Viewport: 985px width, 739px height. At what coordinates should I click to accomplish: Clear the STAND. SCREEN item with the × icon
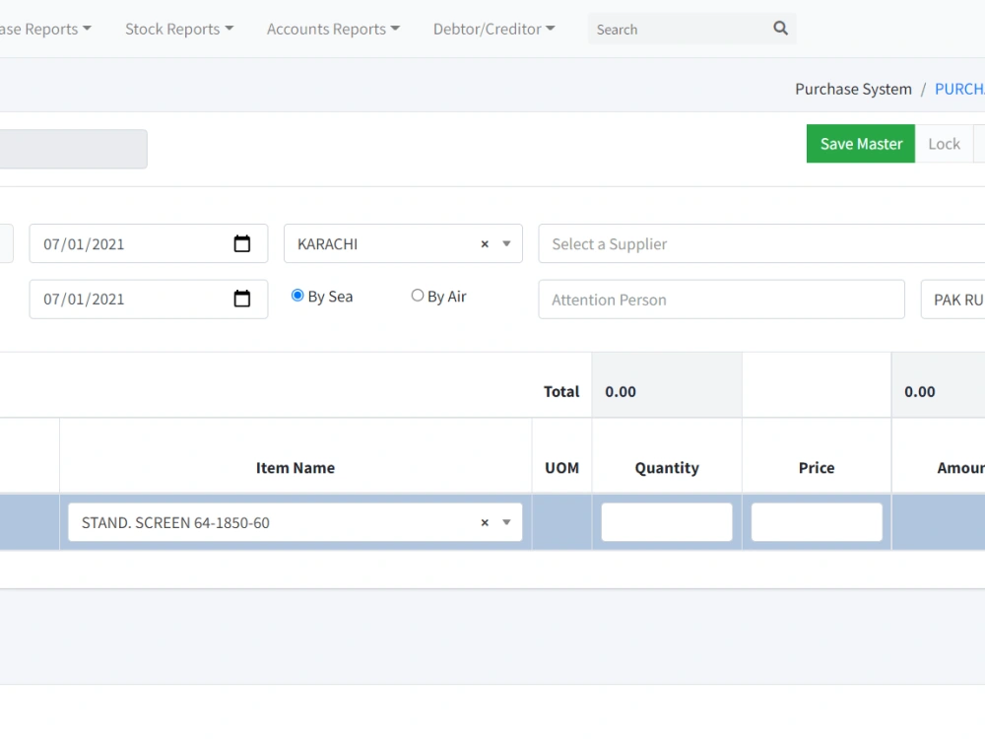click(x=484, y=521)
